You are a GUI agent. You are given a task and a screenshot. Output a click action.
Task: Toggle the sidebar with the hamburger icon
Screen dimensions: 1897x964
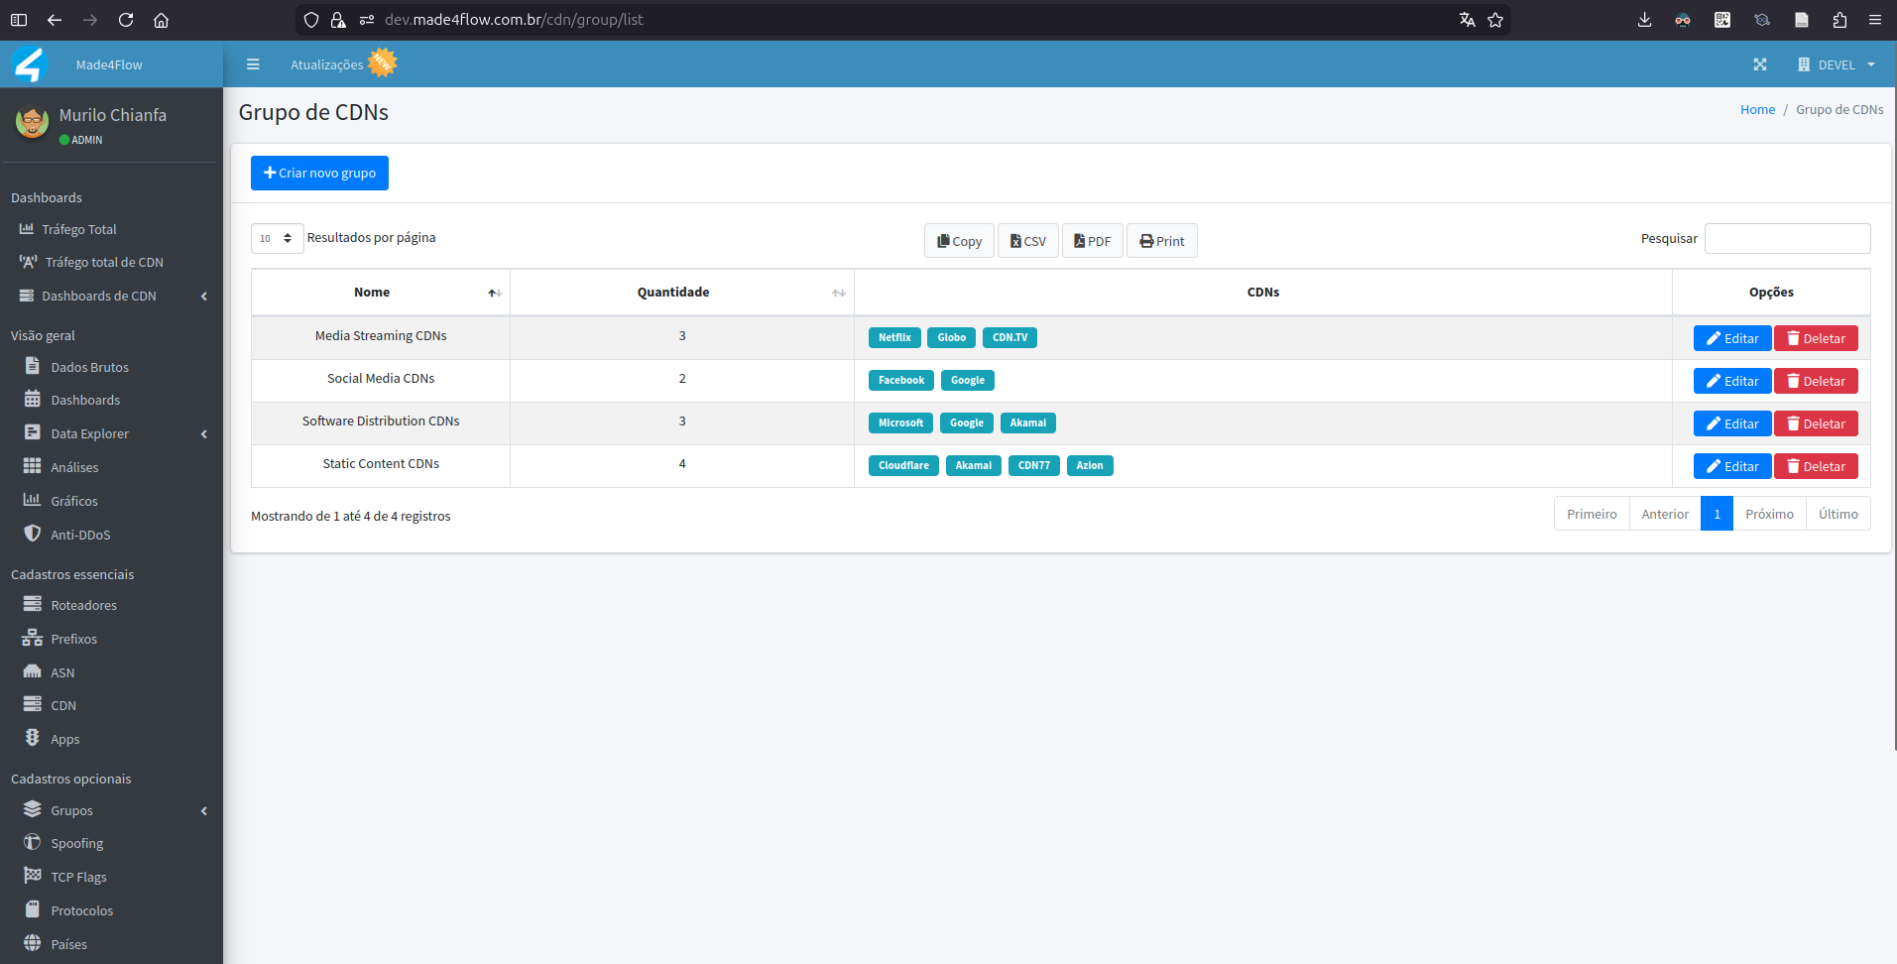tap(253, 63)
